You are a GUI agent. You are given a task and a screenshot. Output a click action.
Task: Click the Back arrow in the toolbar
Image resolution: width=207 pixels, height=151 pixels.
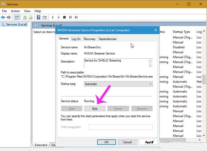point(4,17)
